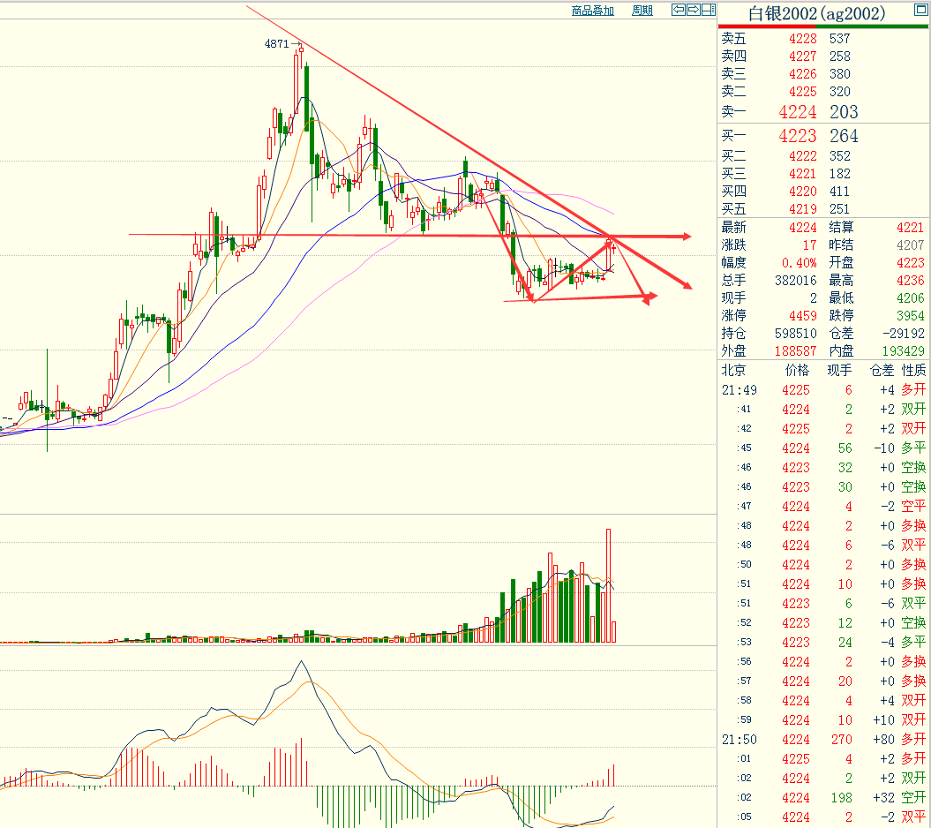Open the 商品叠加 overlay link

[592, 11]
